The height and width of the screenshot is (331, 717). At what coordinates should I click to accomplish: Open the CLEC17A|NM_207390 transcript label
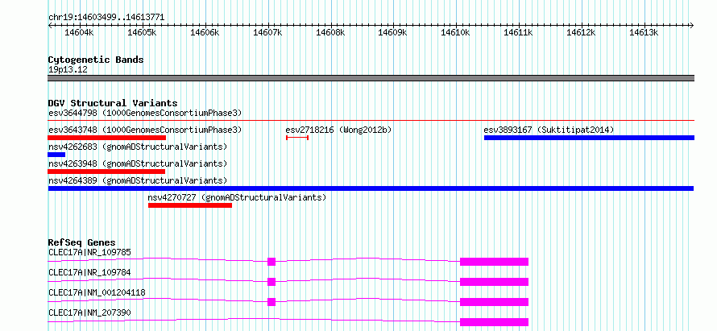tap(89, 312)
